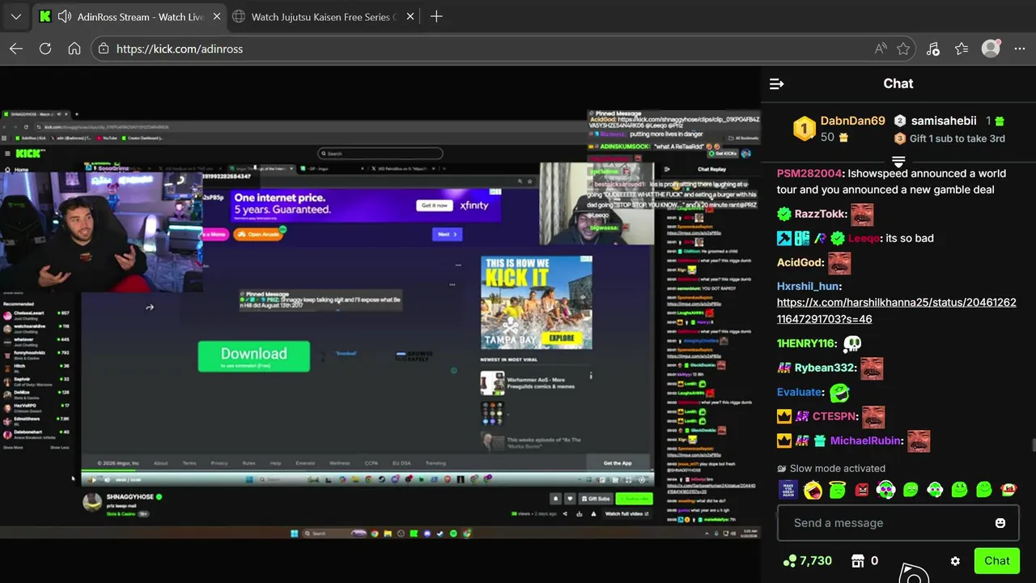Screen dimensions: 1036x583
Task: Open CTESPN user profile
Action: tap(834, 416)
